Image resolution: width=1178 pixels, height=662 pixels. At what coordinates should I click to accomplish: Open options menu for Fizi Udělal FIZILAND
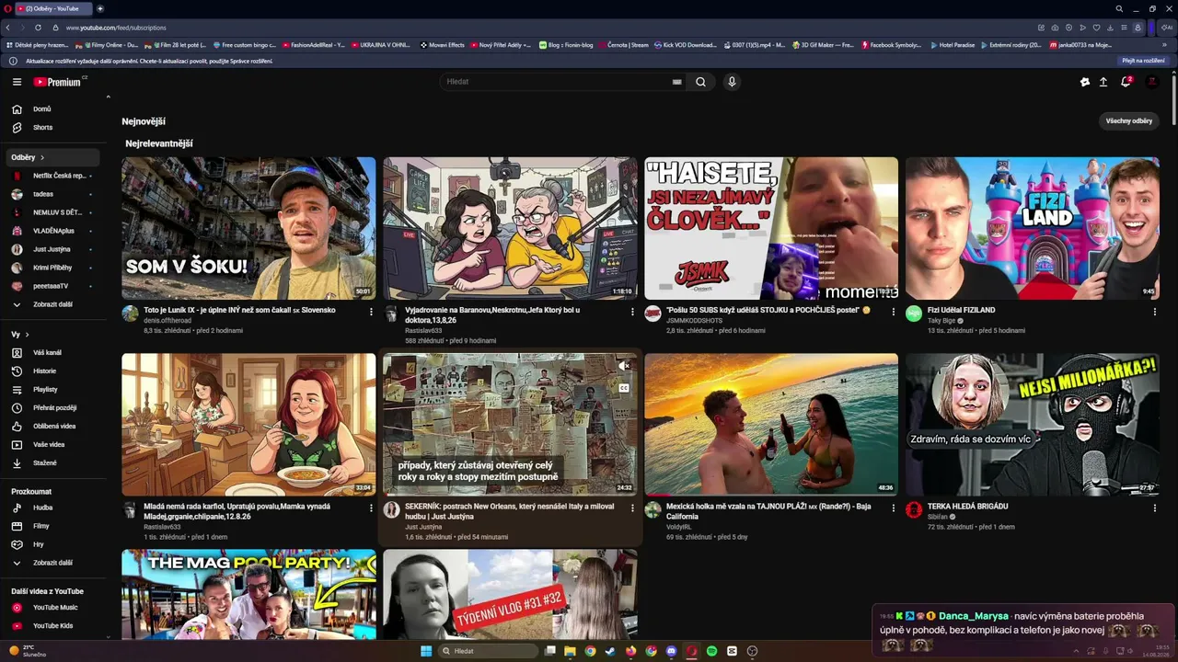coord(1154,312)
